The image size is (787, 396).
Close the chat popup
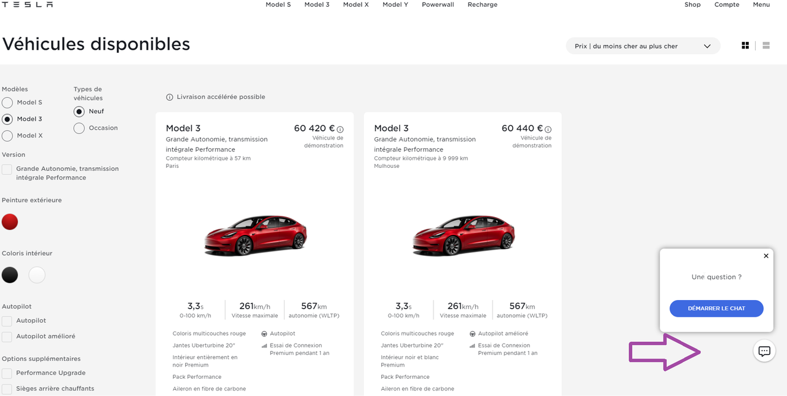(x=765, y=256)
